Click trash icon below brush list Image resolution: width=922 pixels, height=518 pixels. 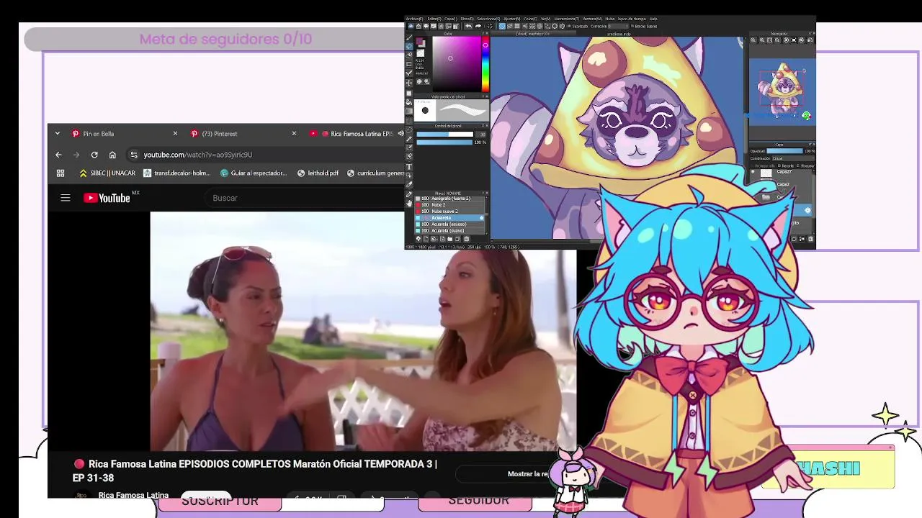467,239
